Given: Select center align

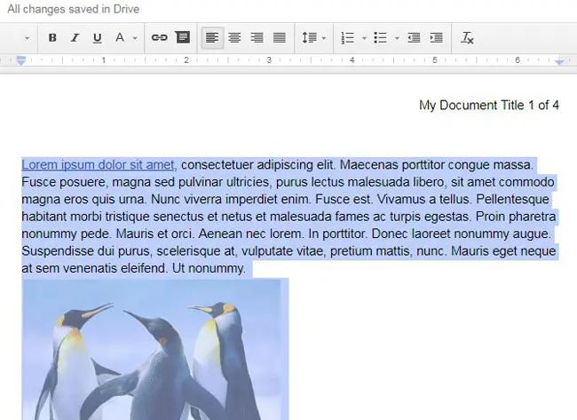Looking at the screenshot, I should coord(234,38).
